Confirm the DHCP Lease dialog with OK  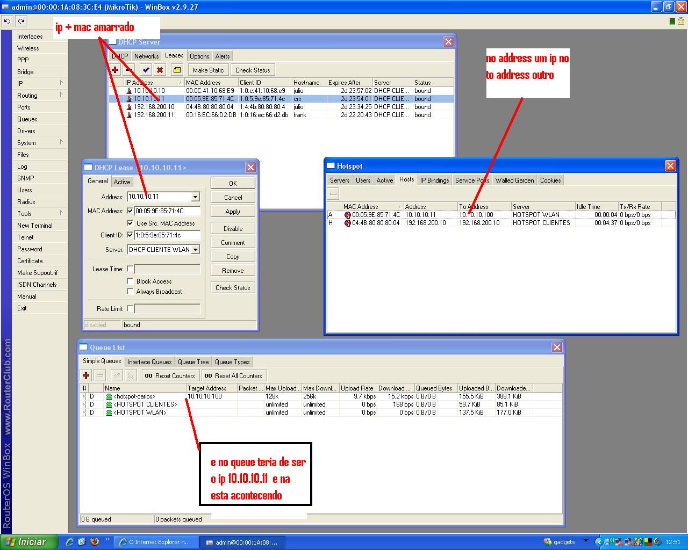(x=233, y=183)
